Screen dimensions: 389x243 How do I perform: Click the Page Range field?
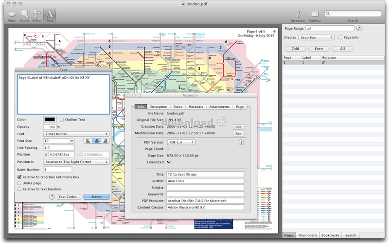point(330,28)
